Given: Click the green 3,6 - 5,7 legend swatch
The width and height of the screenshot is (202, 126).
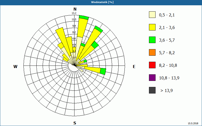Looking at the screenshot, I should point(152,40).
